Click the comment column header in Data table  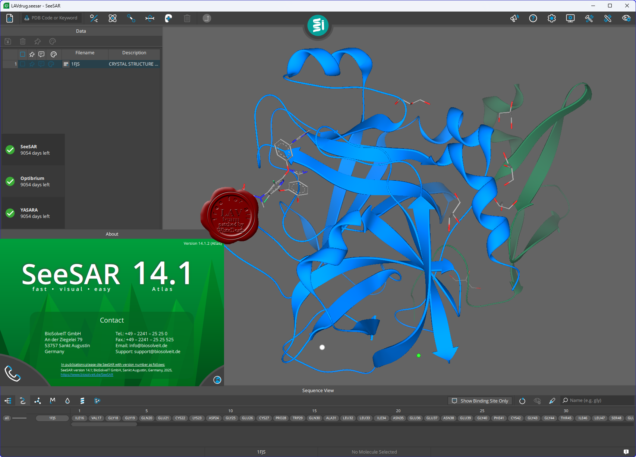[41, 54]
